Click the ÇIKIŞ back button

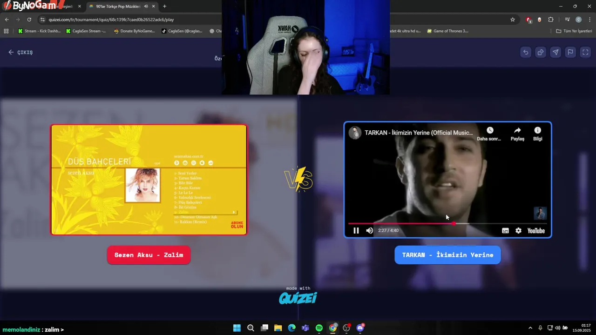[20, 52]
